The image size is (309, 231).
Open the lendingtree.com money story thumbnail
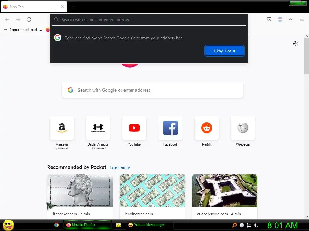(x=152, y=190)
